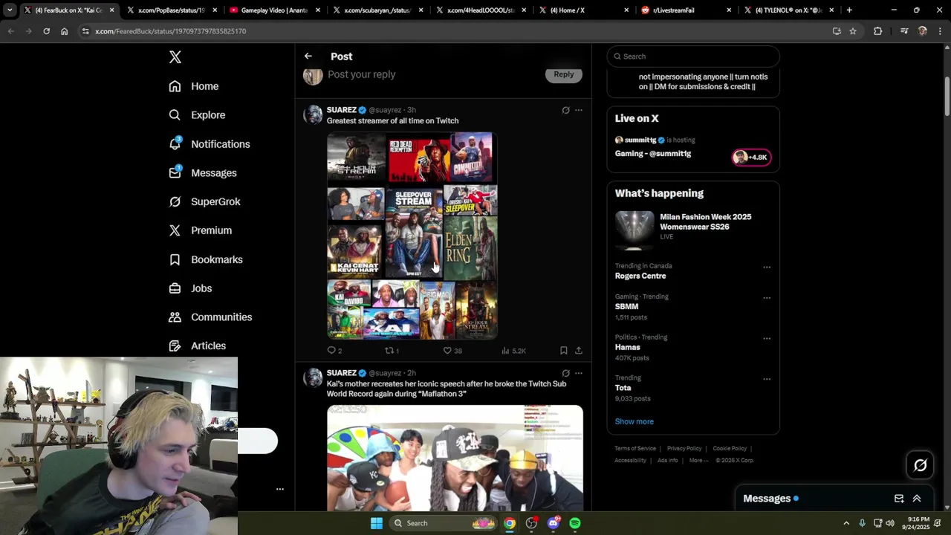
Task: Open Bookmarks in sidebar
Action: pyautogui.click(x=206, y=259)
